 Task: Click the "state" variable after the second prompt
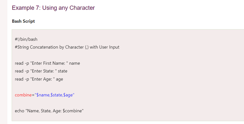pos(63,71)
